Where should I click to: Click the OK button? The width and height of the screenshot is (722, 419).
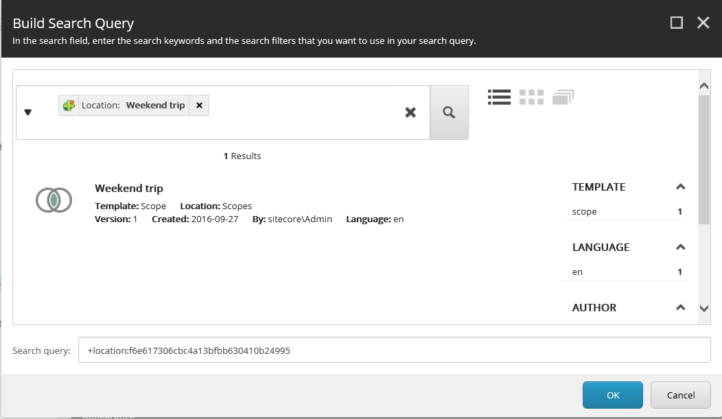coord(612,395)
